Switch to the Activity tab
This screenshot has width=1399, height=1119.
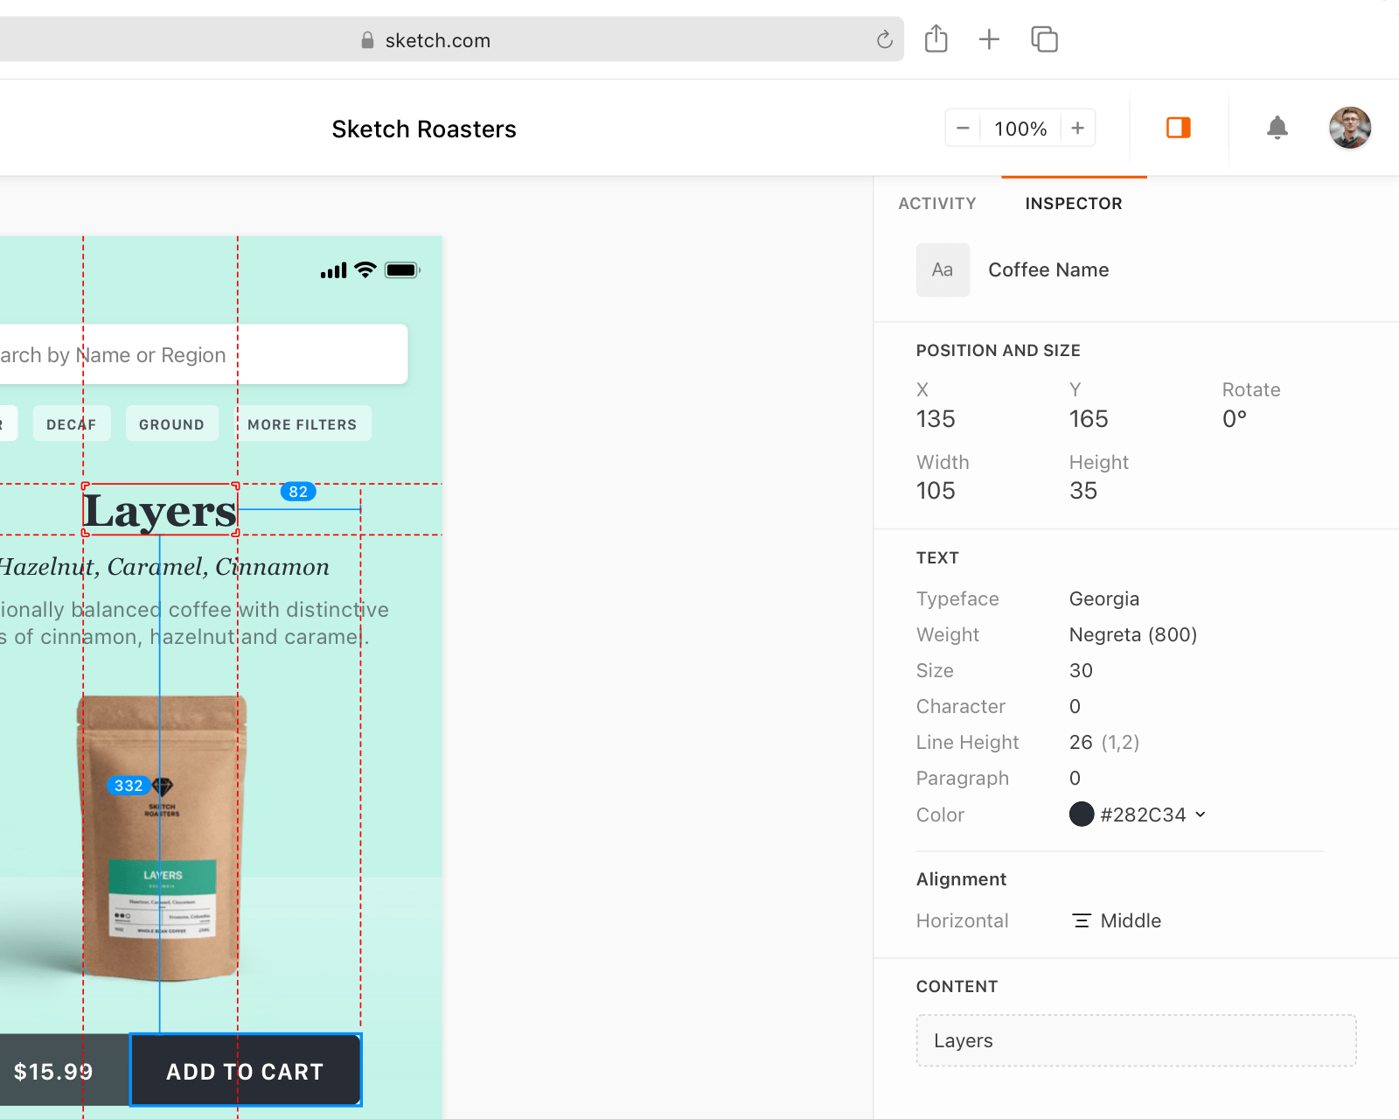click(x=936, y=204)
